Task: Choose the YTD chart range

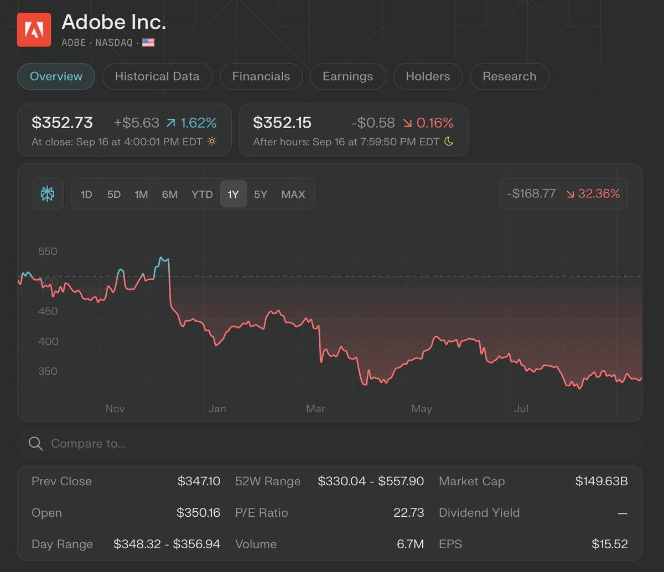Action: coord(202,194)
